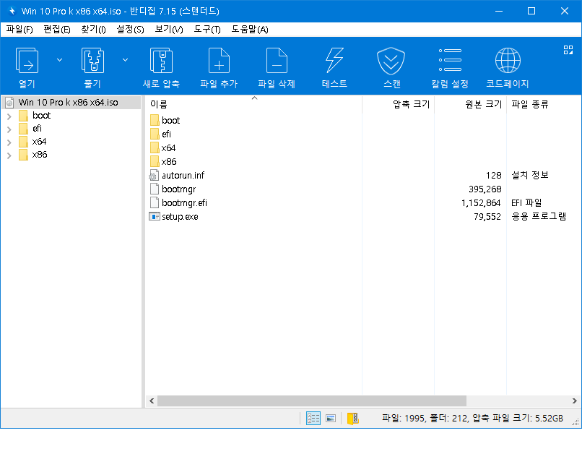Click the horizontal scrollbar thumb
The image size is (582, 454).
coord(312,401)
